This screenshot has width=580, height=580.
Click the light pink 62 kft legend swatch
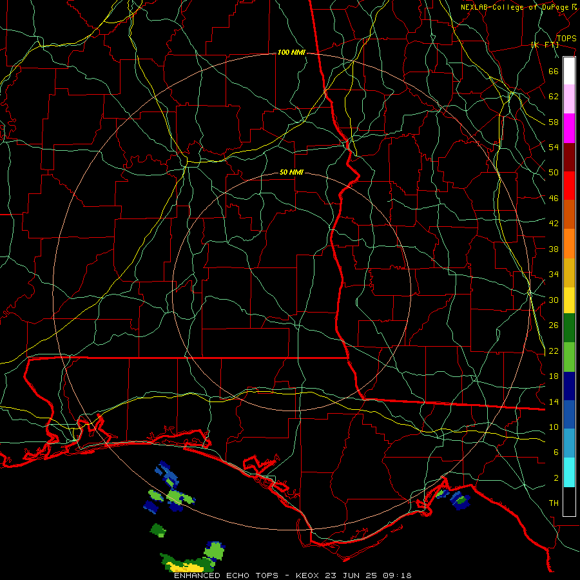[x=569, y=99]
